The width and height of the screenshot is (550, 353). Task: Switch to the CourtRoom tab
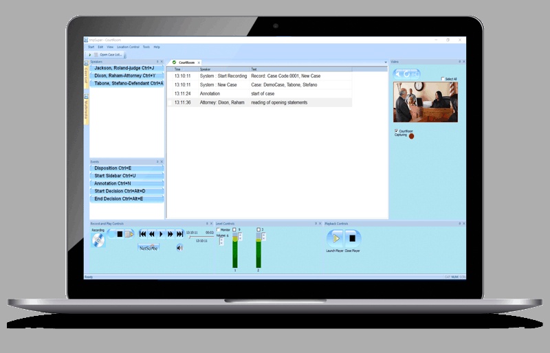tap(186, 62)
